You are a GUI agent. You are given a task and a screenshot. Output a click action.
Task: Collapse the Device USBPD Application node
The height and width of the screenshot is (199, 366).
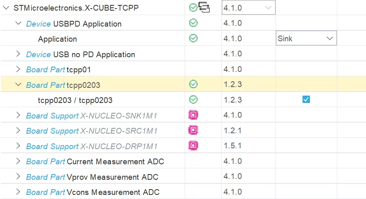[18, 23]
